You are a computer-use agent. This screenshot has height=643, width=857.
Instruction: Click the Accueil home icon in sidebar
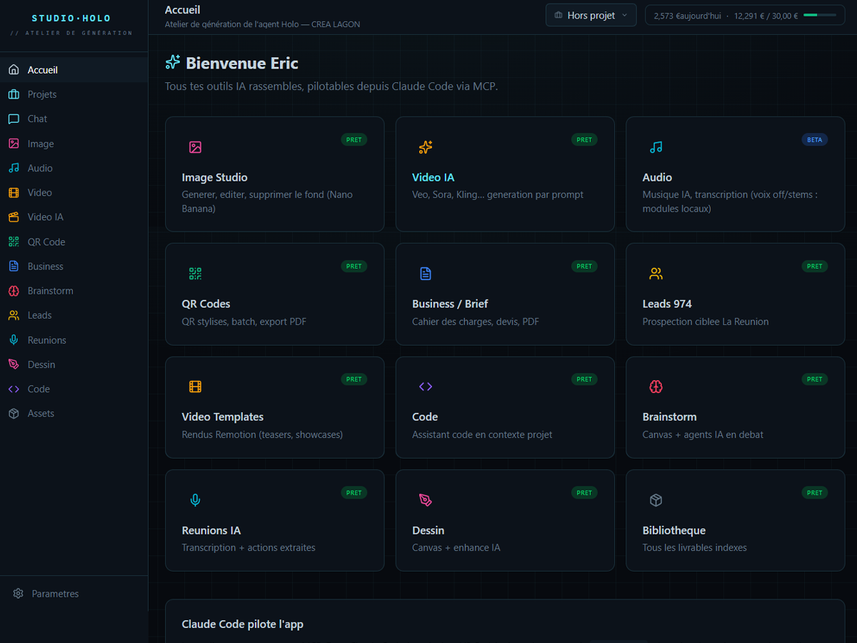pyautogui.click(x=14, y=70)
